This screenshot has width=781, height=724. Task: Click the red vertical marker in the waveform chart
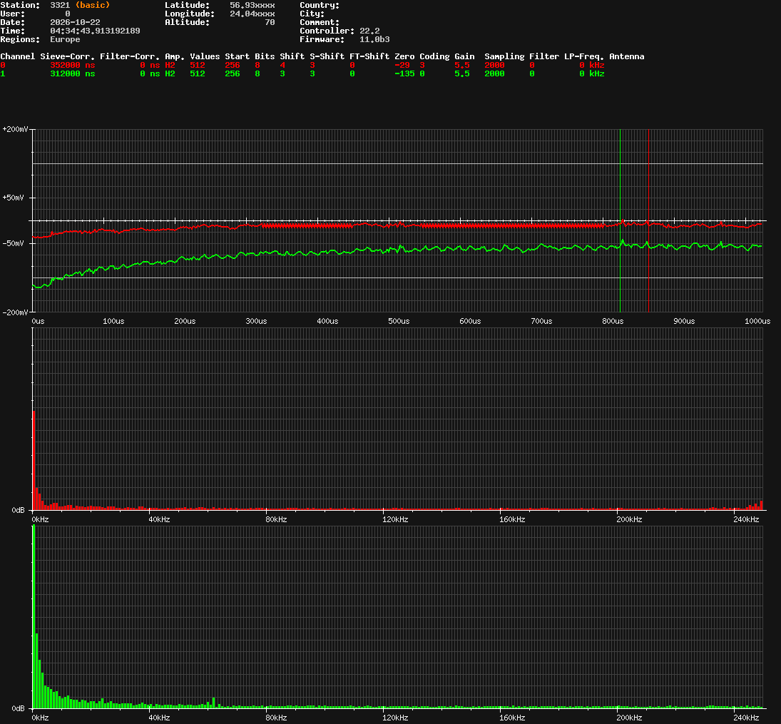point(648,220)
